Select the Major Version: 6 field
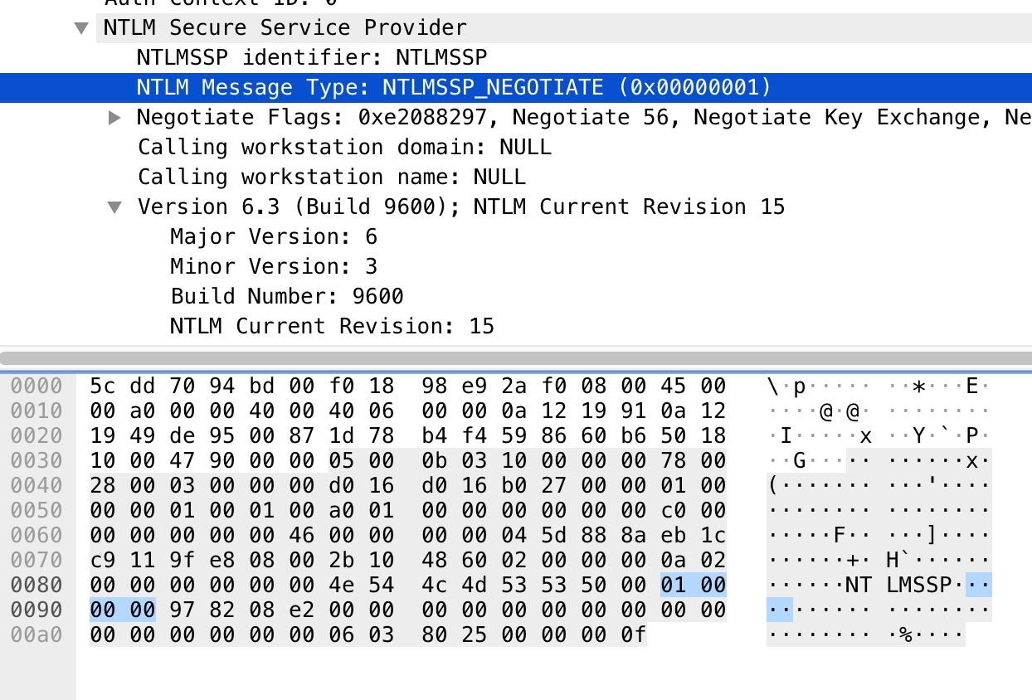 (x=274, y=237)
